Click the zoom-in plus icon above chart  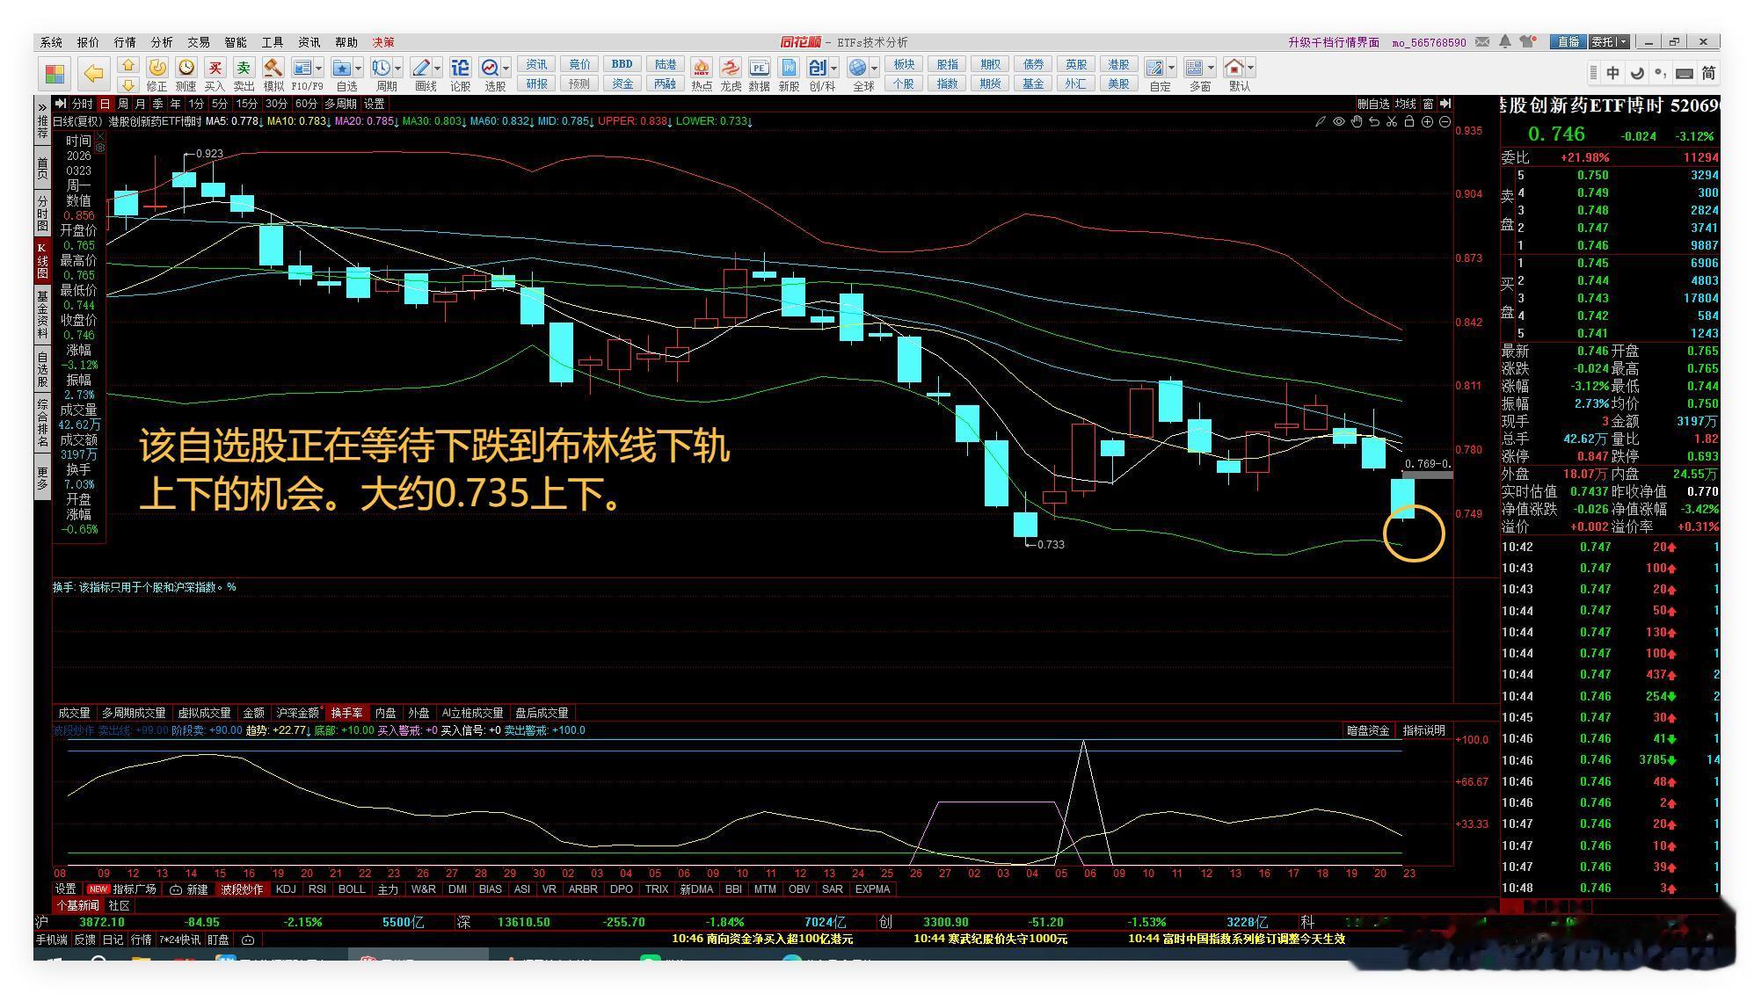1427,121
